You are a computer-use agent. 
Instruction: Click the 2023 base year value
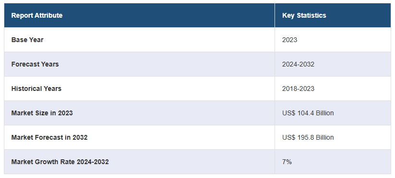point(289,40)
